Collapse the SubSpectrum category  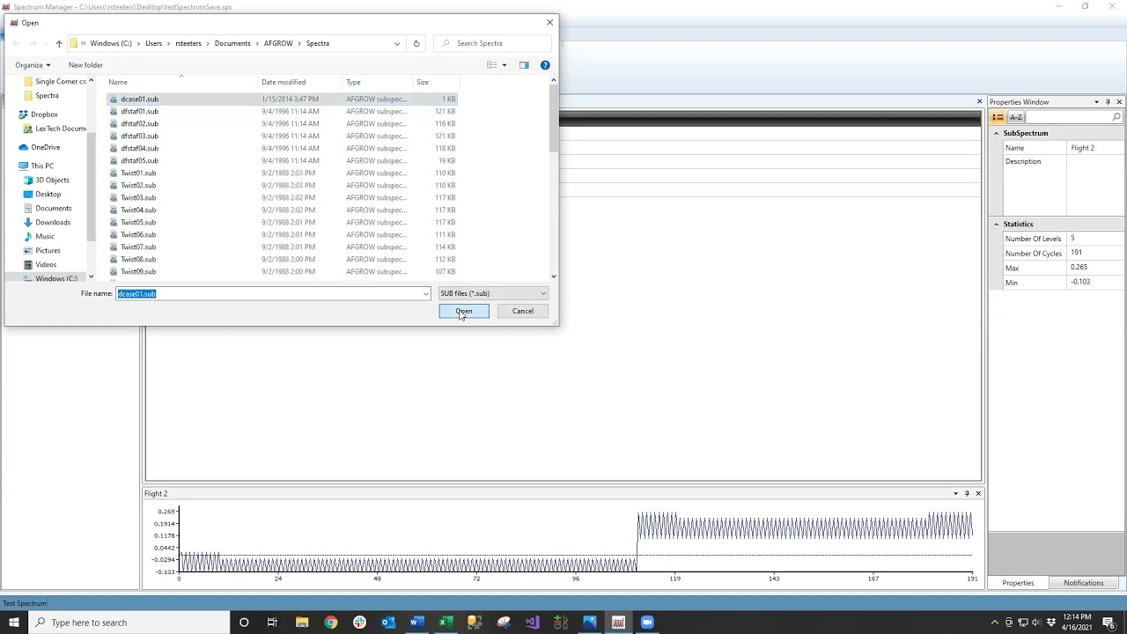[x=997, y=133]
